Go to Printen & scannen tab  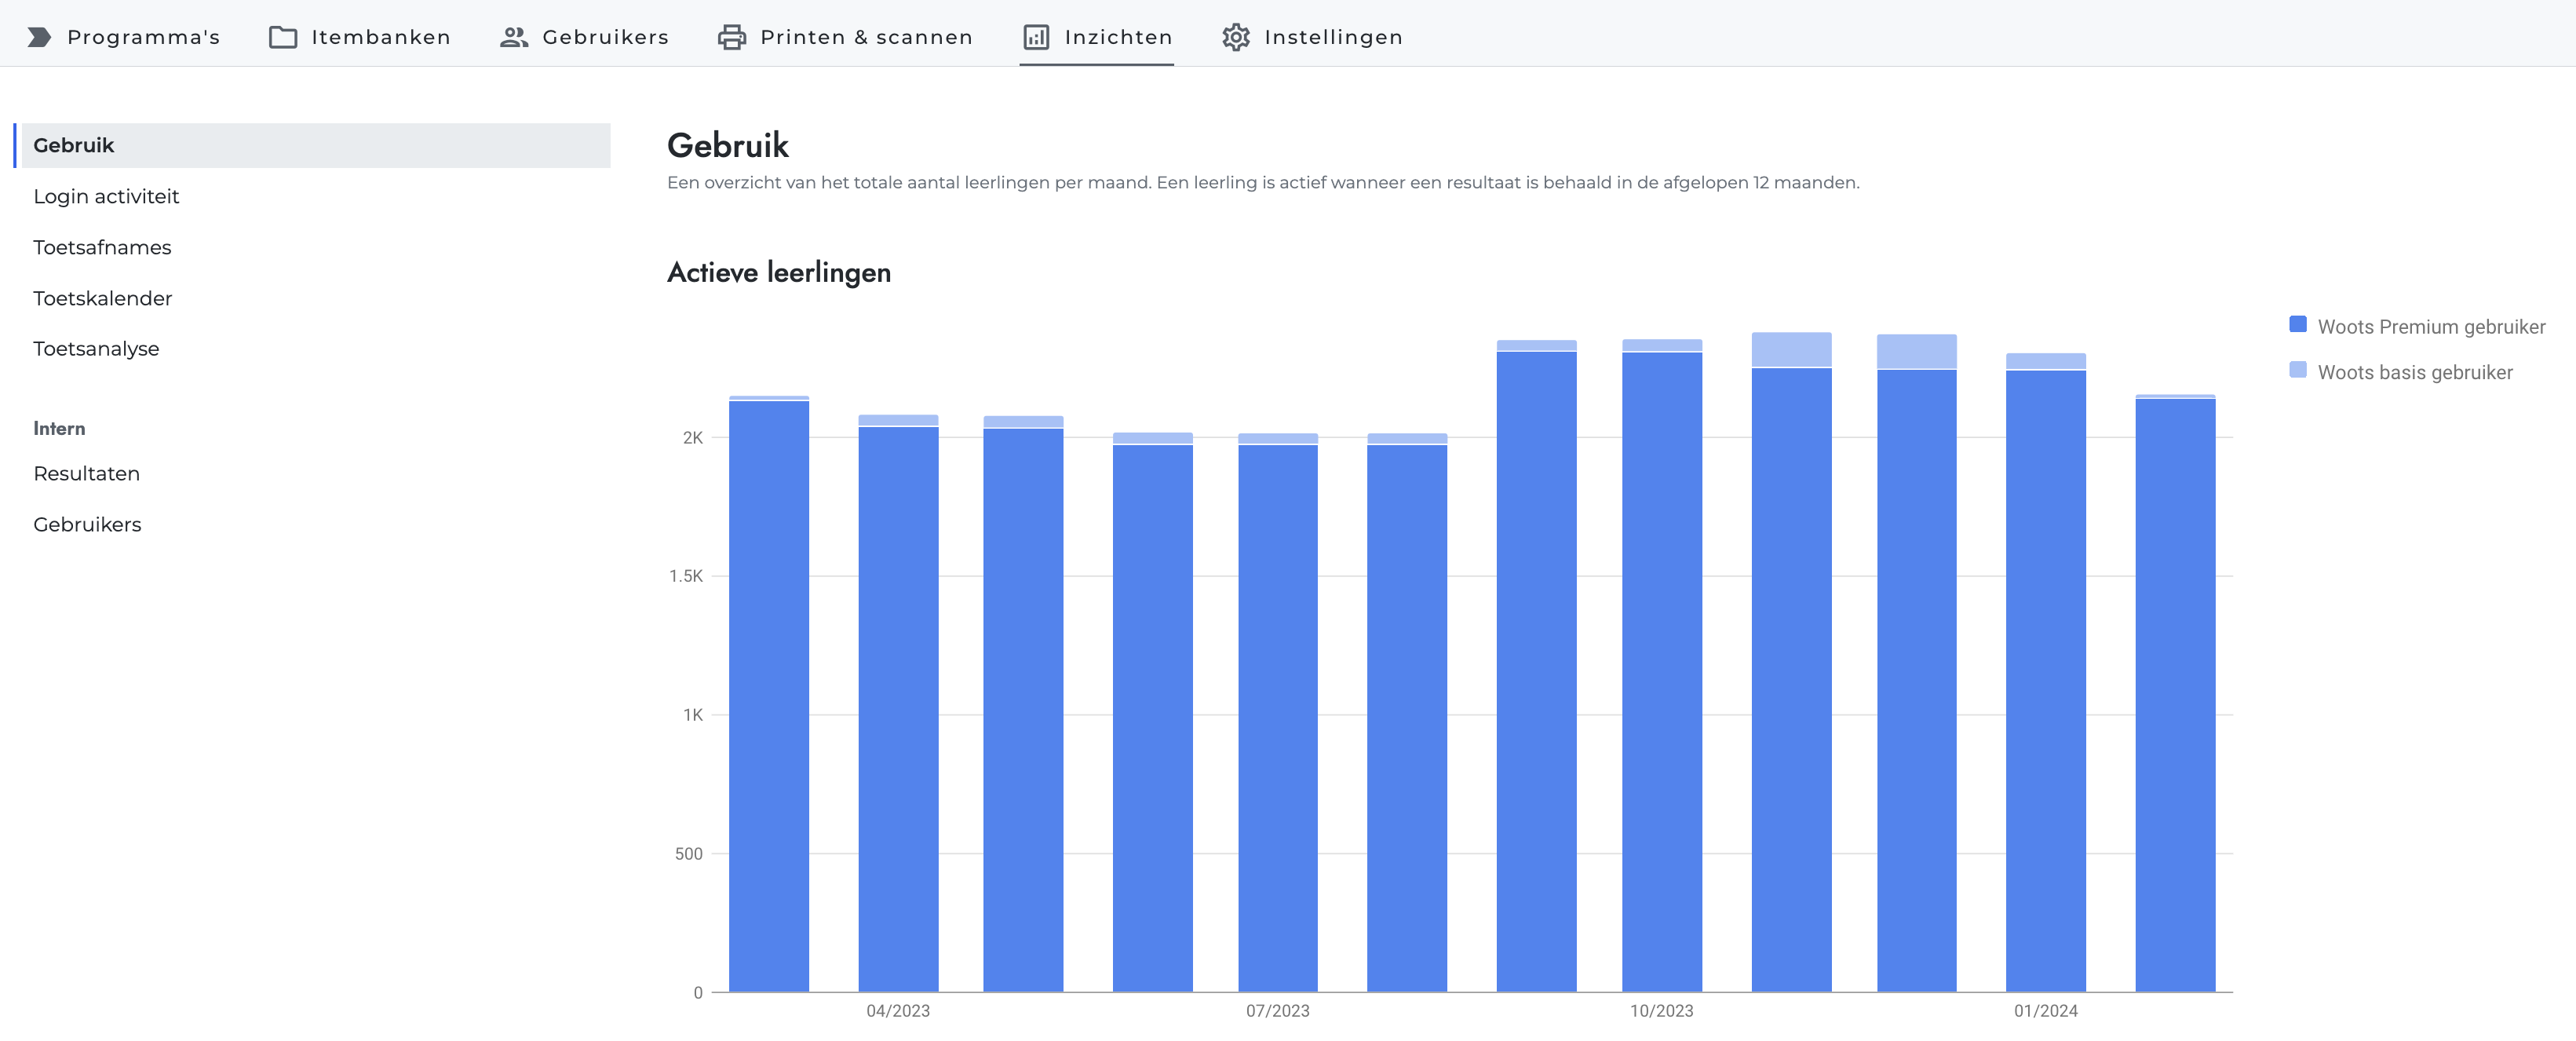pyautogui.click(x=845, y=37)
